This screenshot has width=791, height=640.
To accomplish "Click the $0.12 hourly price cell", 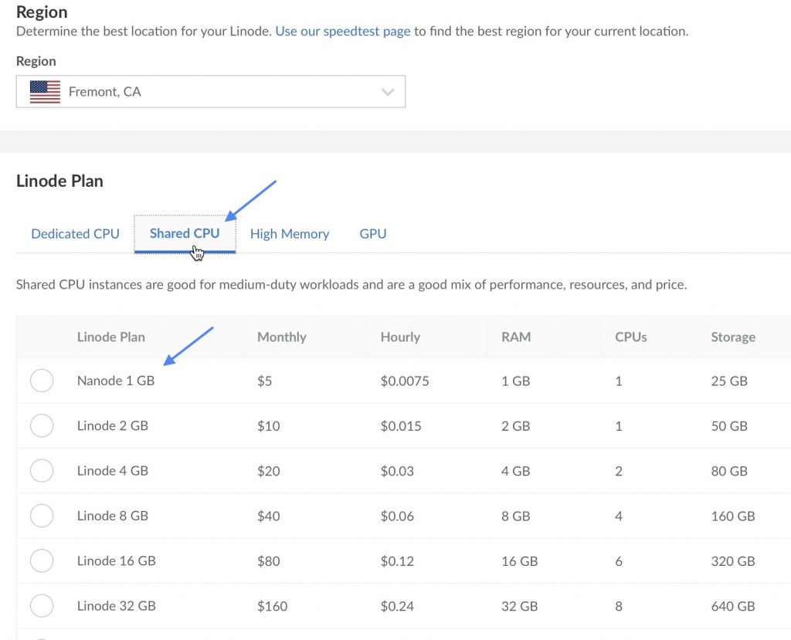I will (x=397, y=560).
